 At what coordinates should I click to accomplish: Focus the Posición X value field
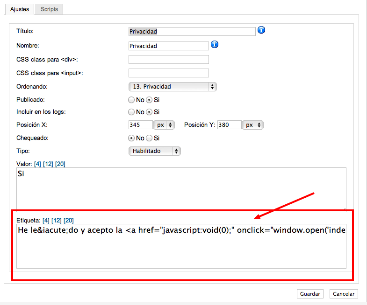140,125
